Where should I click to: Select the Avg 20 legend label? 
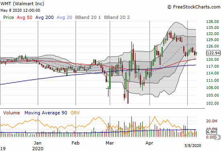coord(64,17)
